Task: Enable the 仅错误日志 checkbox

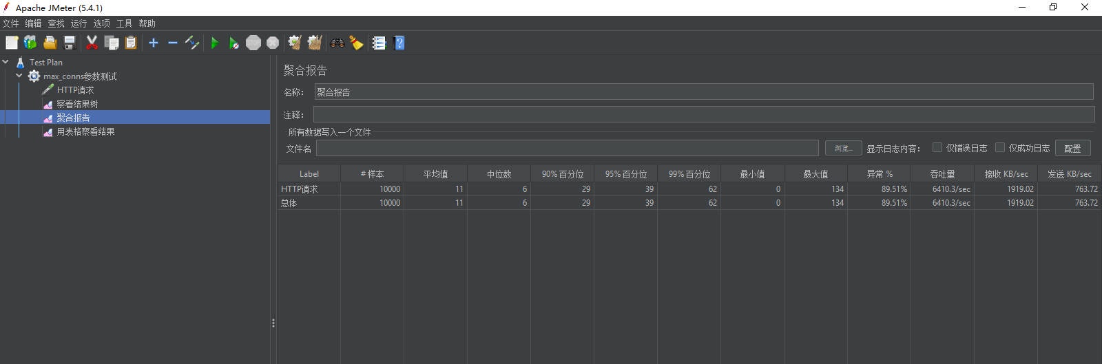Action: [937, 147]
